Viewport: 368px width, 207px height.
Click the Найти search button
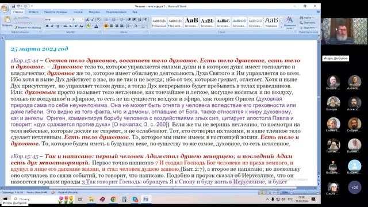tap(306, 18)
